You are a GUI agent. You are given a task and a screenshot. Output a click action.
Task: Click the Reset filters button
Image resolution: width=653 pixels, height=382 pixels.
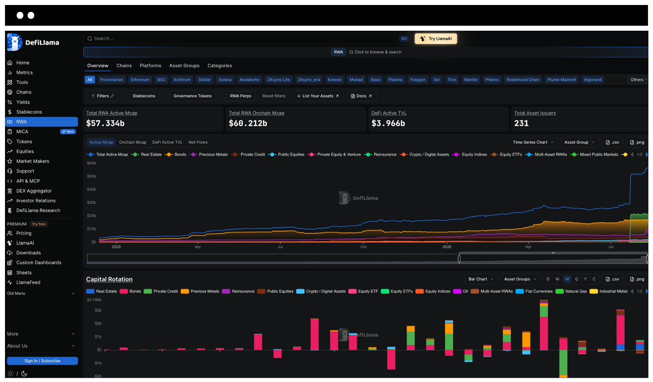(x=274, y=96)
